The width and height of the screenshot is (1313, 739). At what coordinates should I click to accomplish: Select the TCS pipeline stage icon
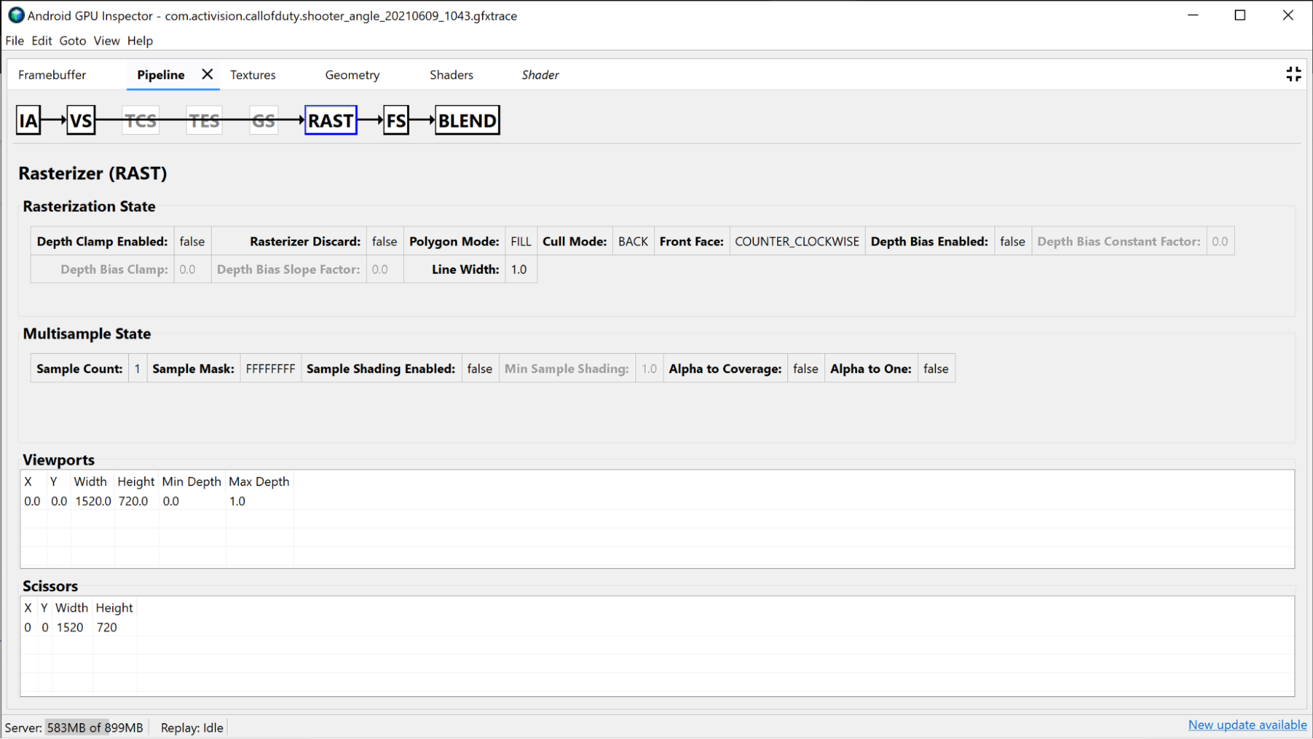141,120
